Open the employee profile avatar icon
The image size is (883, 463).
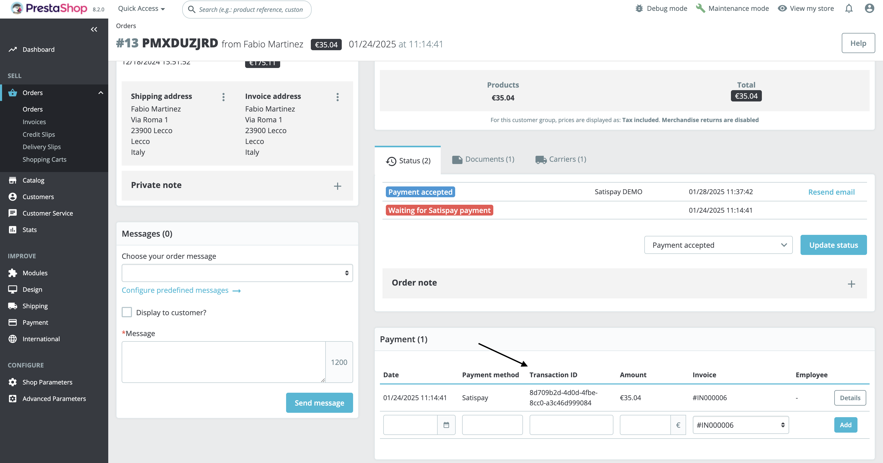coord(869,8)
